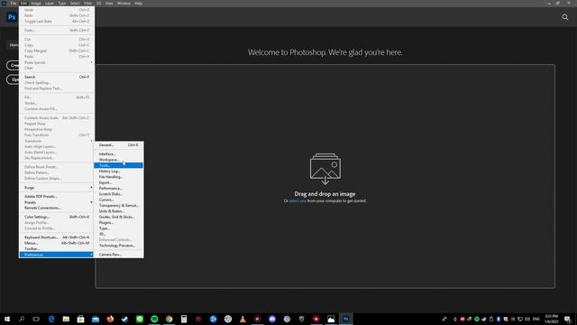Open the Type menu
This screenshot has width=577, height=325.
tap(62, 3)
